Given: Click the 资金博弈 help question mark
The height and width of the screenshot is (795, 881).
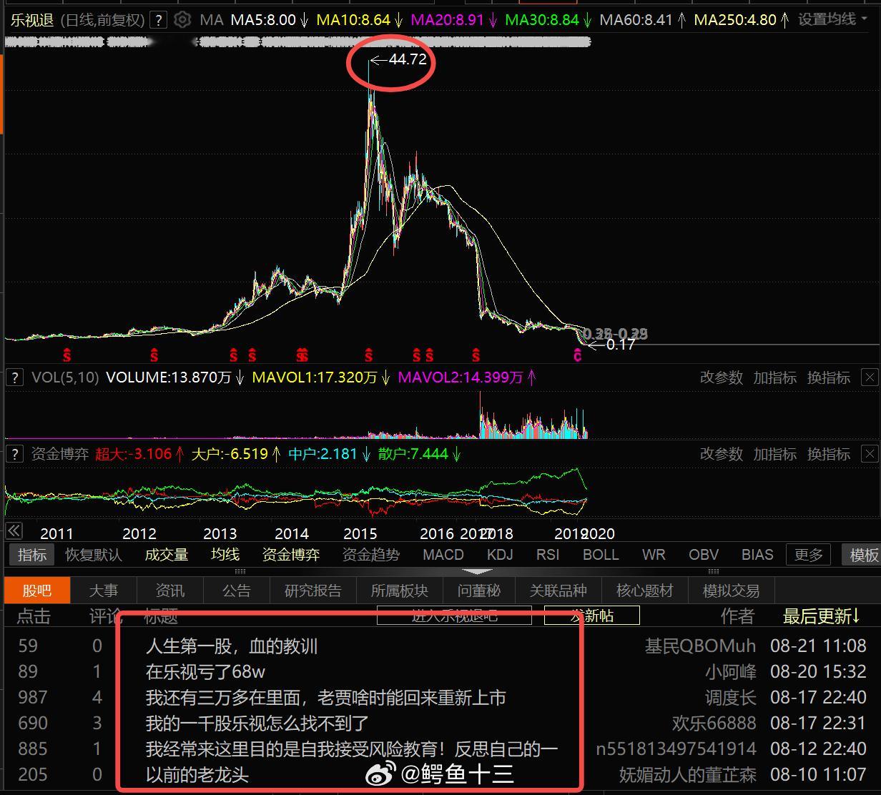Looking at the screenshot, I should (x=14, y=453).
